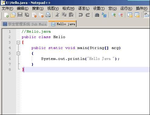The height and width of the screenshot is (115, 150).
Task: Toggle synchronized horizontal scrolling icon
Action: (137, 15)
